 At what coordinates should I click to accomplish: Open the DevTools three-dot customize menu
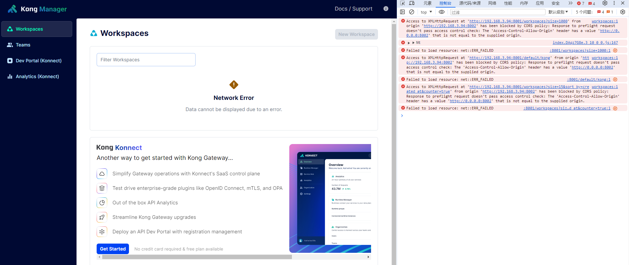pos(614,3)
